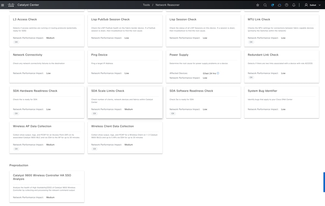Viewport: 325px width, 206px height.
Task: Open Lisp Session Check card
Action: [203, 31]
